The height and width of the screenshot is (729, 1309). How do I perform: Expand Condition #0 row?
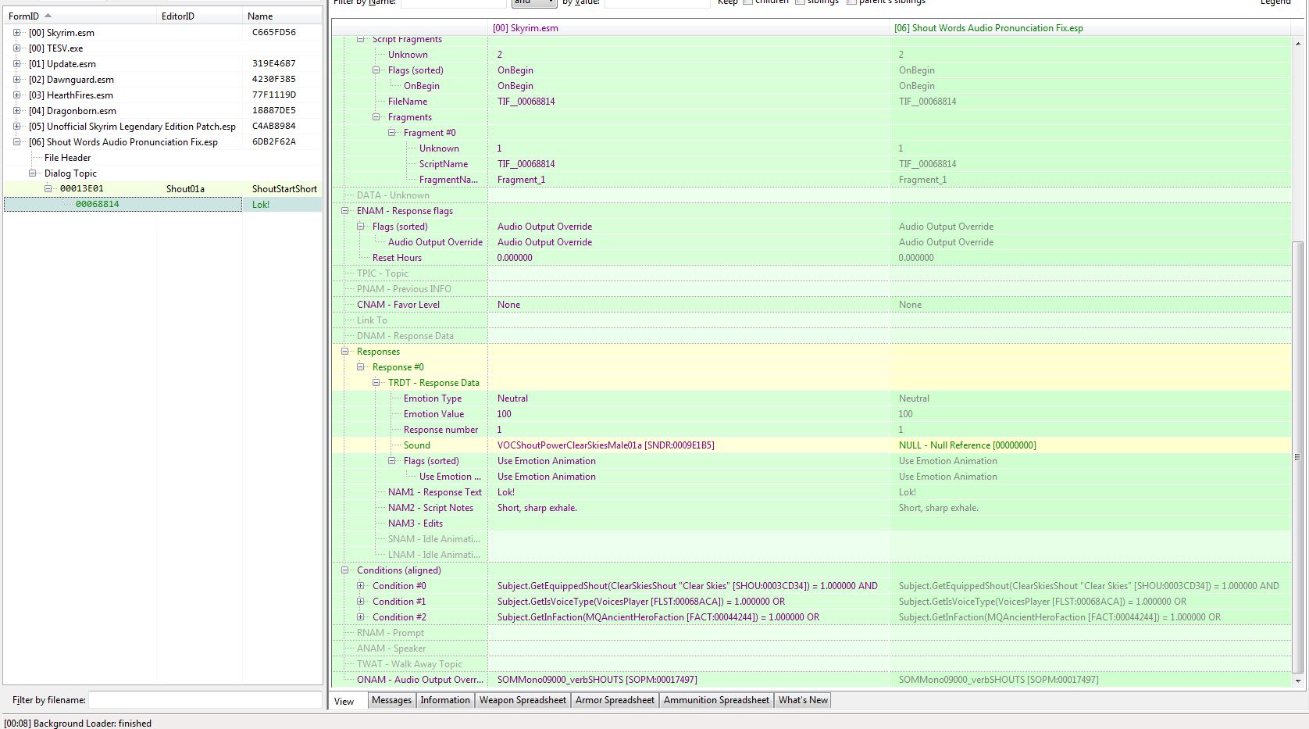[x=360, y=586]
